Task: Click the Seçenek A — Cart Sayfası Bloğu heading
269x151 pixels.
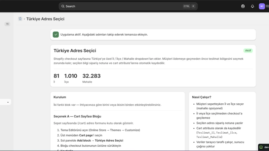Action: pyautogui.click(x=77, y=116)
